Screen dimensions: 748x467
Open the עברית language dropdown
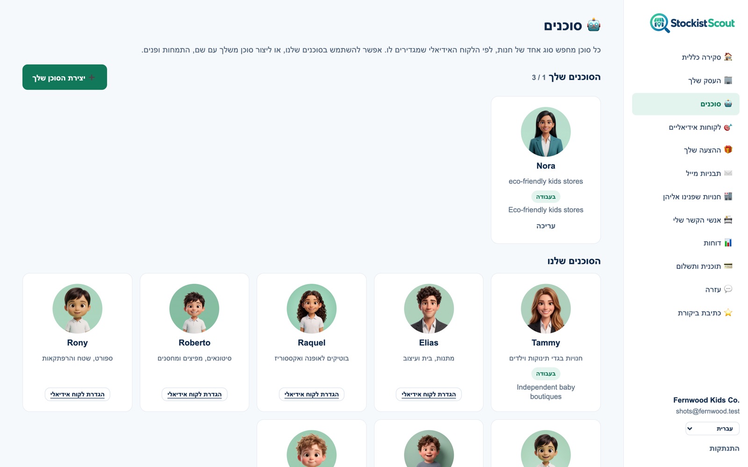(x=712, y=429)
